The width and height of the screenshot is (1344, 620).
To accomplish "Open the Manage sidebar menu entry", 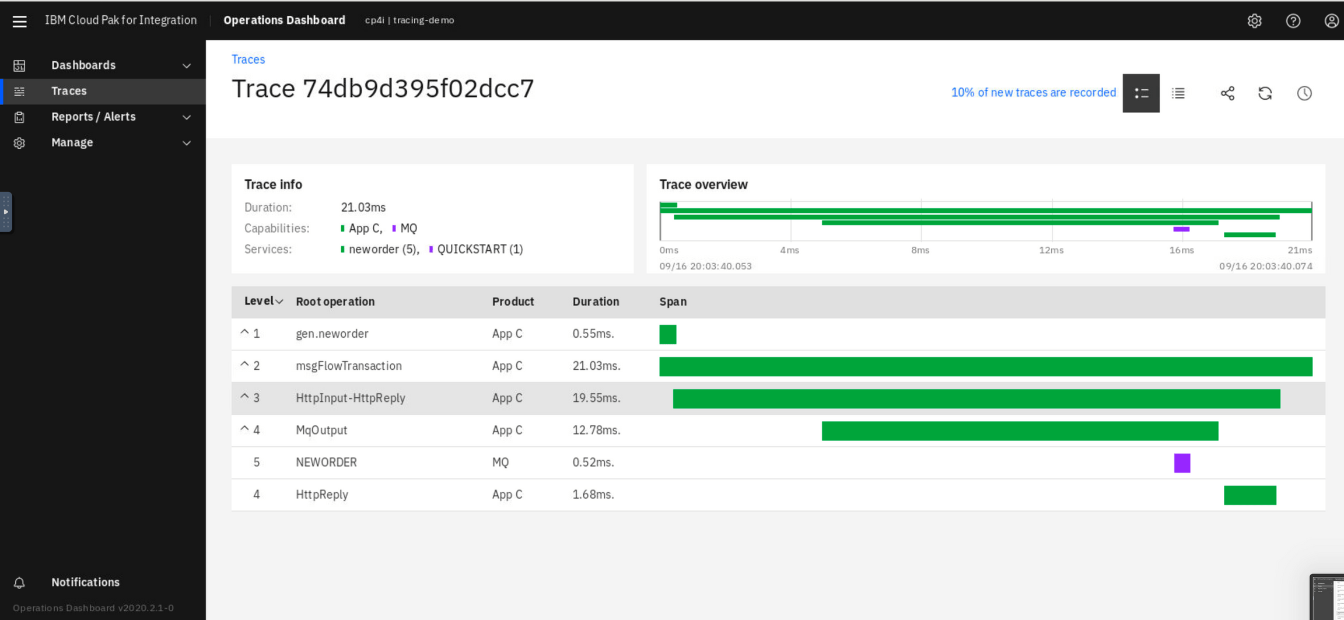I will tap(72, 142).
